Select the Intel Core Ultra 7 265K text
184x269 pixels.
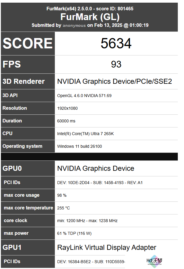click(86, 134)
